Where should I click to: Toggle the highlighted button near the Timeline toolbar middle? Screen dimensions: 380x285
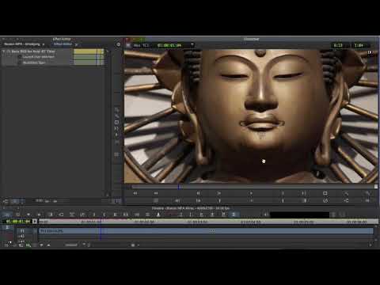(234, 215)
